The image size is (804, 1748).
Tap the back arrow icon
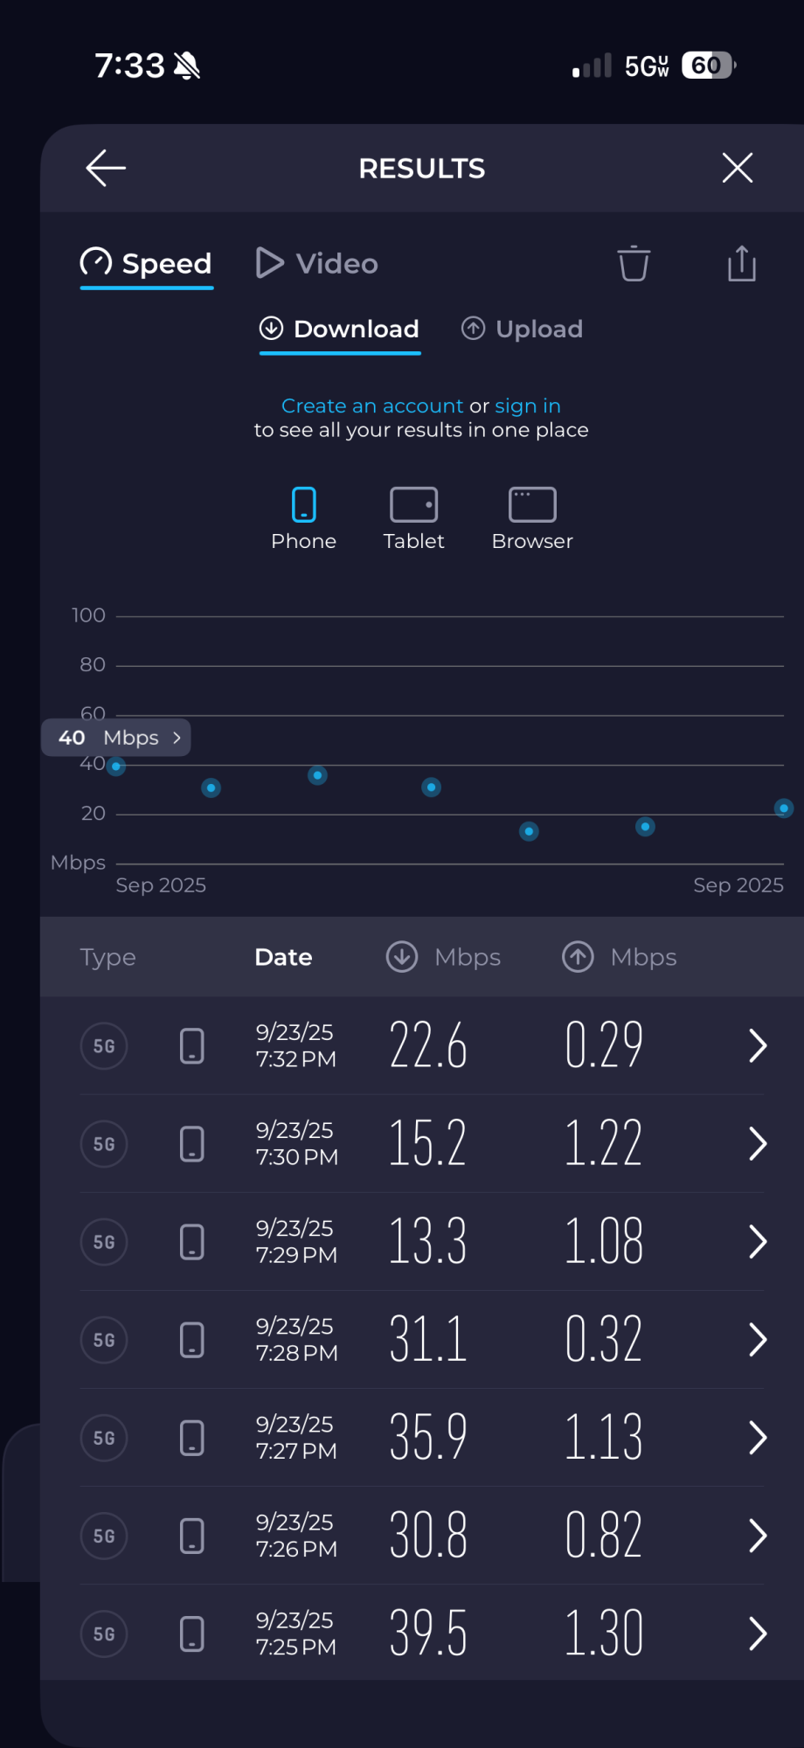coord(106,168)
